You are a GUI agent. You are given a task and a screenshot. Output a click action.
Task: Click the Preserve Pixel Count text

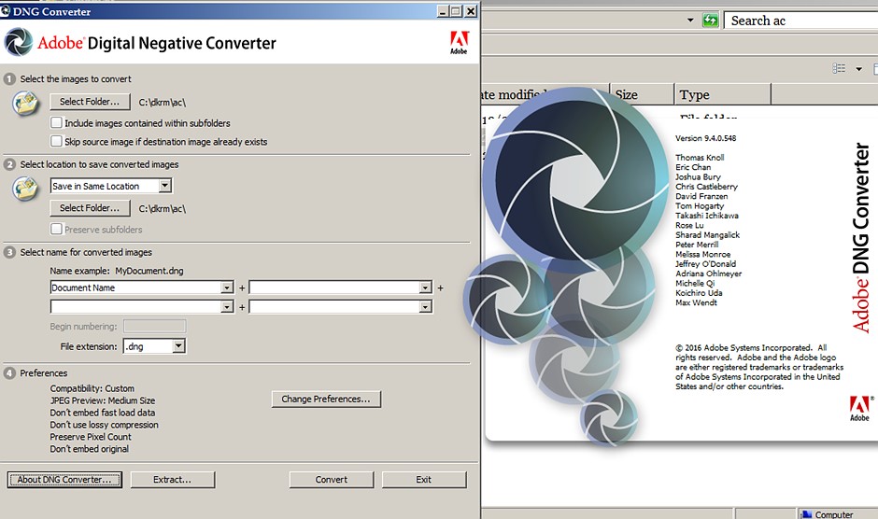91,437
